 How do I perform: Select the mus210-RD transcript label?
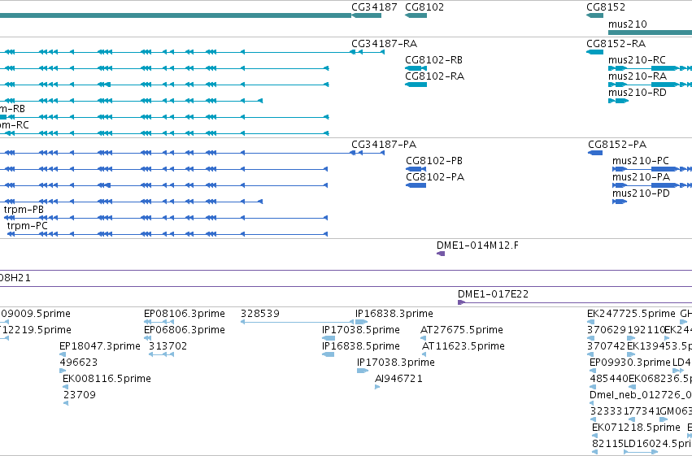(637, 93)
